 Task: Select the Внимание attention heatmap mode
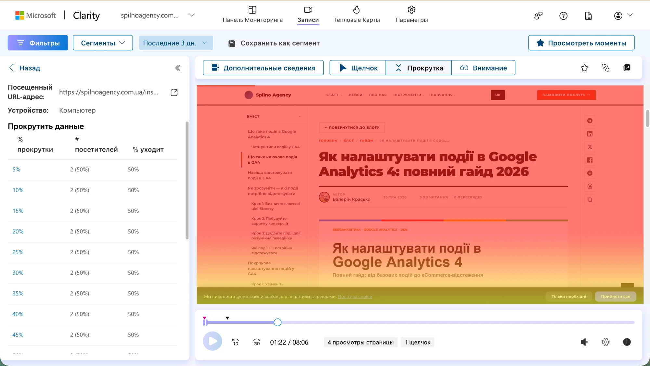483,68
